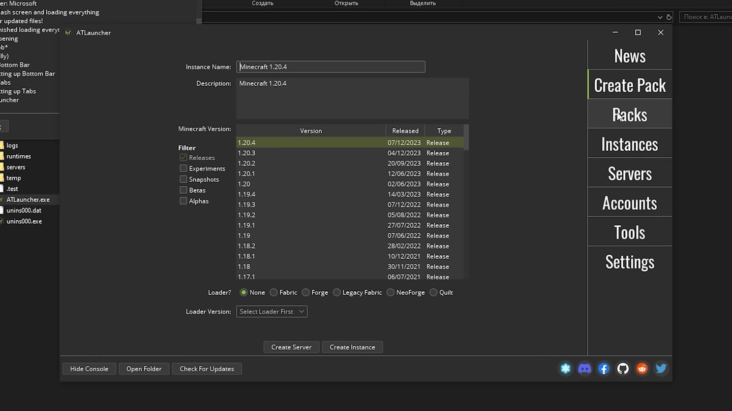732x411 pixels.
Task: Click the version list vertical scrollbar
Action: 466,138
